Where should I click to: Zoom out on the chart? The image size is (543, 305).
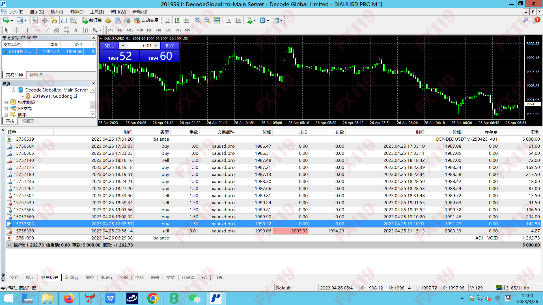207,20
